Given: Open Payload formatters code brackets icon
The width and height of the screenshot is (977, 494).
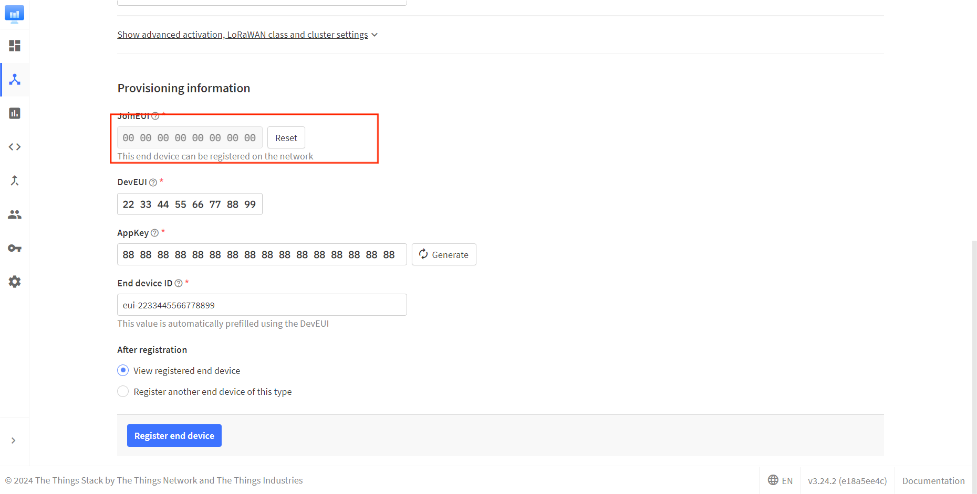Looking at the screenshot, I should point(15,147).
